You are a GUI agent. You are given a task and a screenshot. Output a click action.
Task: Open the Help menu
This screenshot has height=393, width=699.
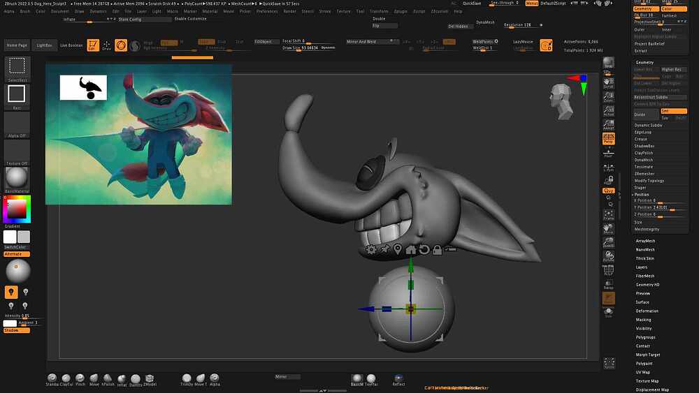(458, 11)
